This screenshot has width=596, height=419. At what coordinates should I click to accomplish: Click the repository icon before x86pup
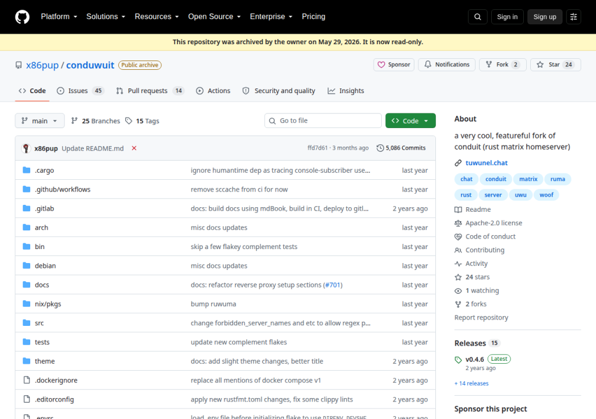pos(19,65)
